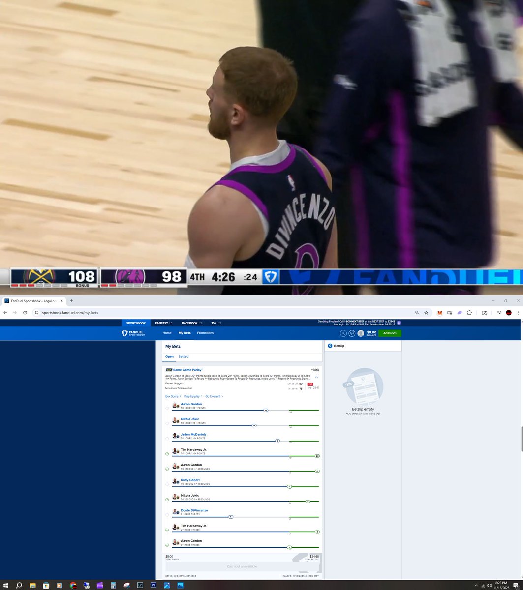Bookmark this page with the star icon
The width and height of the screenshot is (523, 590).
[426, 312]
